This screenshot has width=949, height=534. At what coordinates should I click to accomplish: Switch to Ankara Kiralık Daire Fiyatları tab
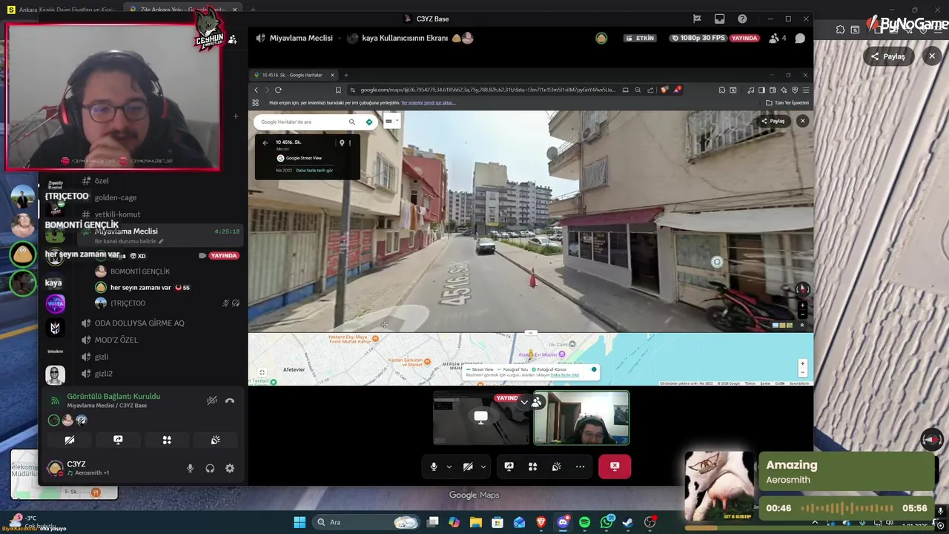tap(62, 10)
